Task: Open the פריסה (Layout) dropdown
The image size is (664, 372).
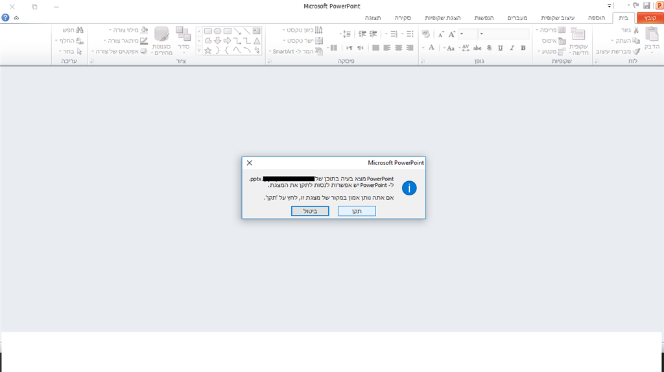Action: click(x=551, y=30)
